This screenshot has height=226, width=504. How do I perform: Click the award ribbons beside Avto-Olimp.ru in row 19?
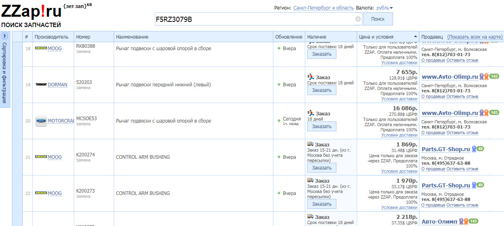point(484,77)
